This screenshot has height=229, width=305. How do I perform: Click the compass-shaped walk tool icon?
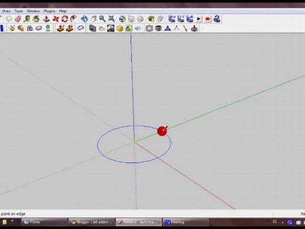coord(177,28)
